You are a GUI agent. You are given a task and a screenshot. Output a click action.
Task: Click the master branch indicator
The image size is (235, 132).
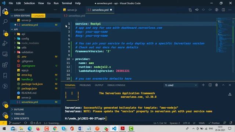click(15, 123)
